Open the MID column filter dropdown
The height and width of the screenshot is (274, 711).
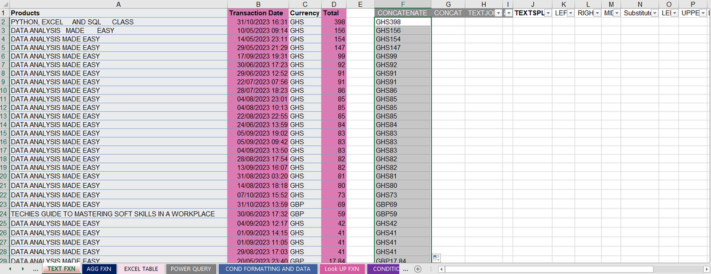tap(617, 13)
